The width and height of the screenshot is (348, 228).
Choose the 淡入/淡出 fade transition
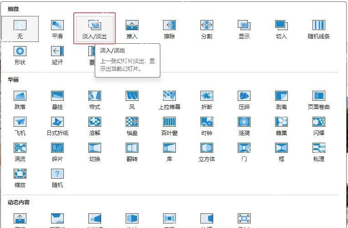[x=95, y=29]
